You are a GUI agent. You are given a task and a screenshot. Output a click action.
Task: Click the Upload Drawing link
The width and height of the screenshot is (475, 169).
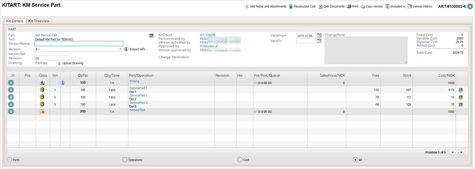[x=73, y=63]
